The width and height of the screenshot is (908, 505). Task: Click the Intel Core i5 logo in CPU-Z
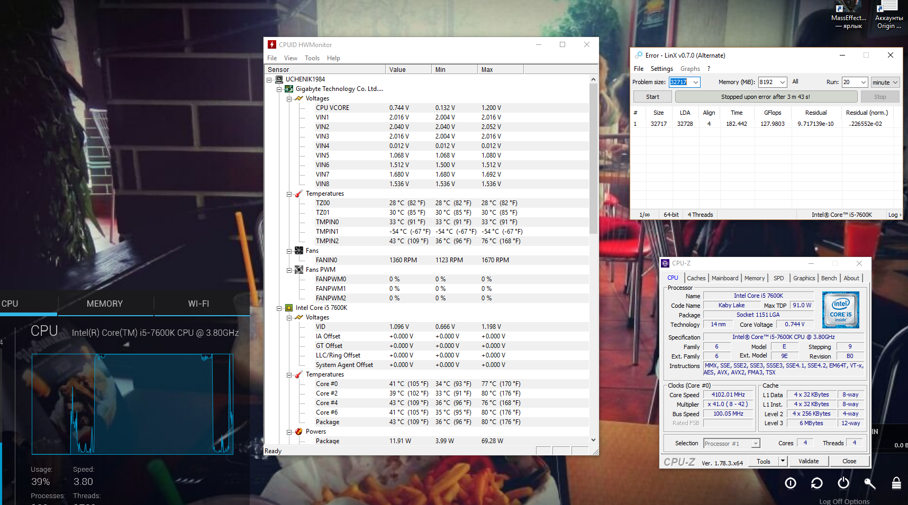point(841,310)
